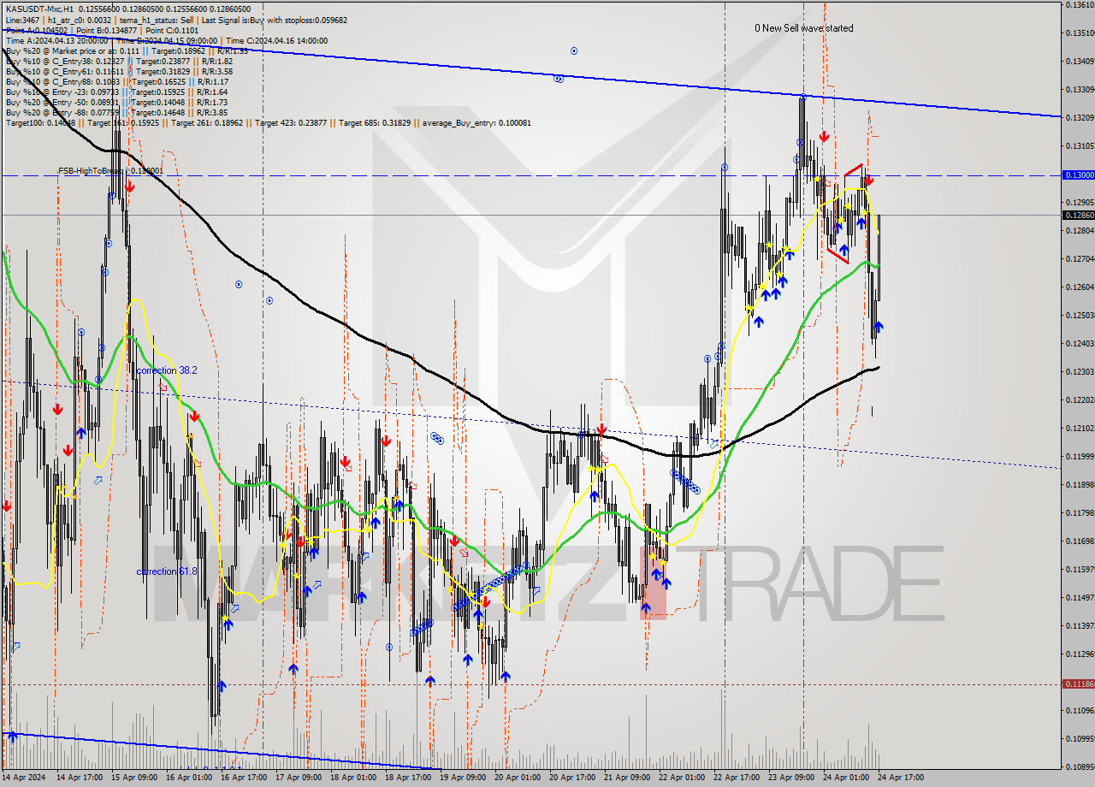The image size is (1095, 787).
Task: Click the 0.12503 price axis value
Action: click(1080, 315)
